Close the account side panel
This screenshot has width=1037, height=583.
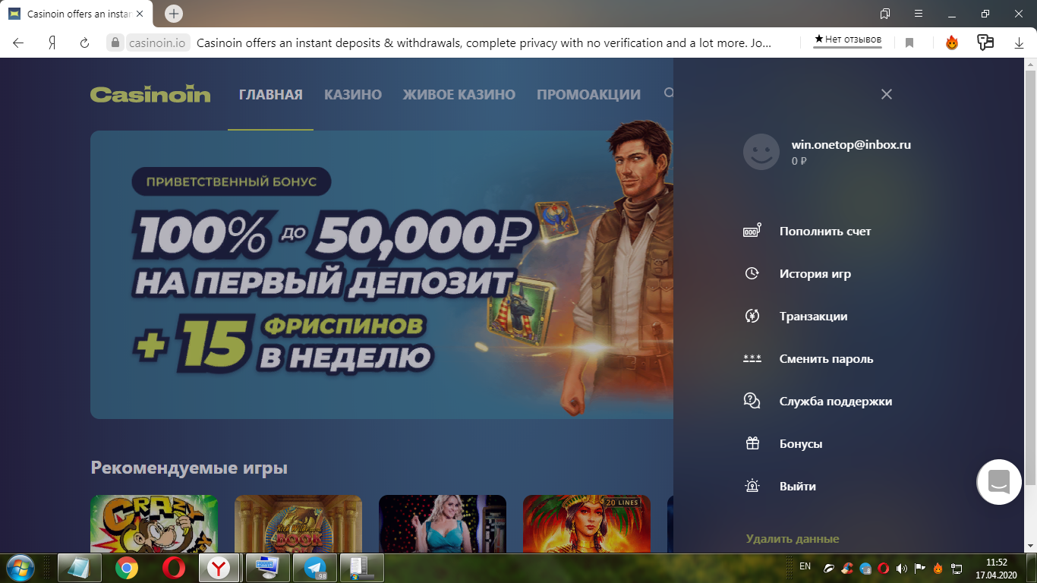point(887,94)
